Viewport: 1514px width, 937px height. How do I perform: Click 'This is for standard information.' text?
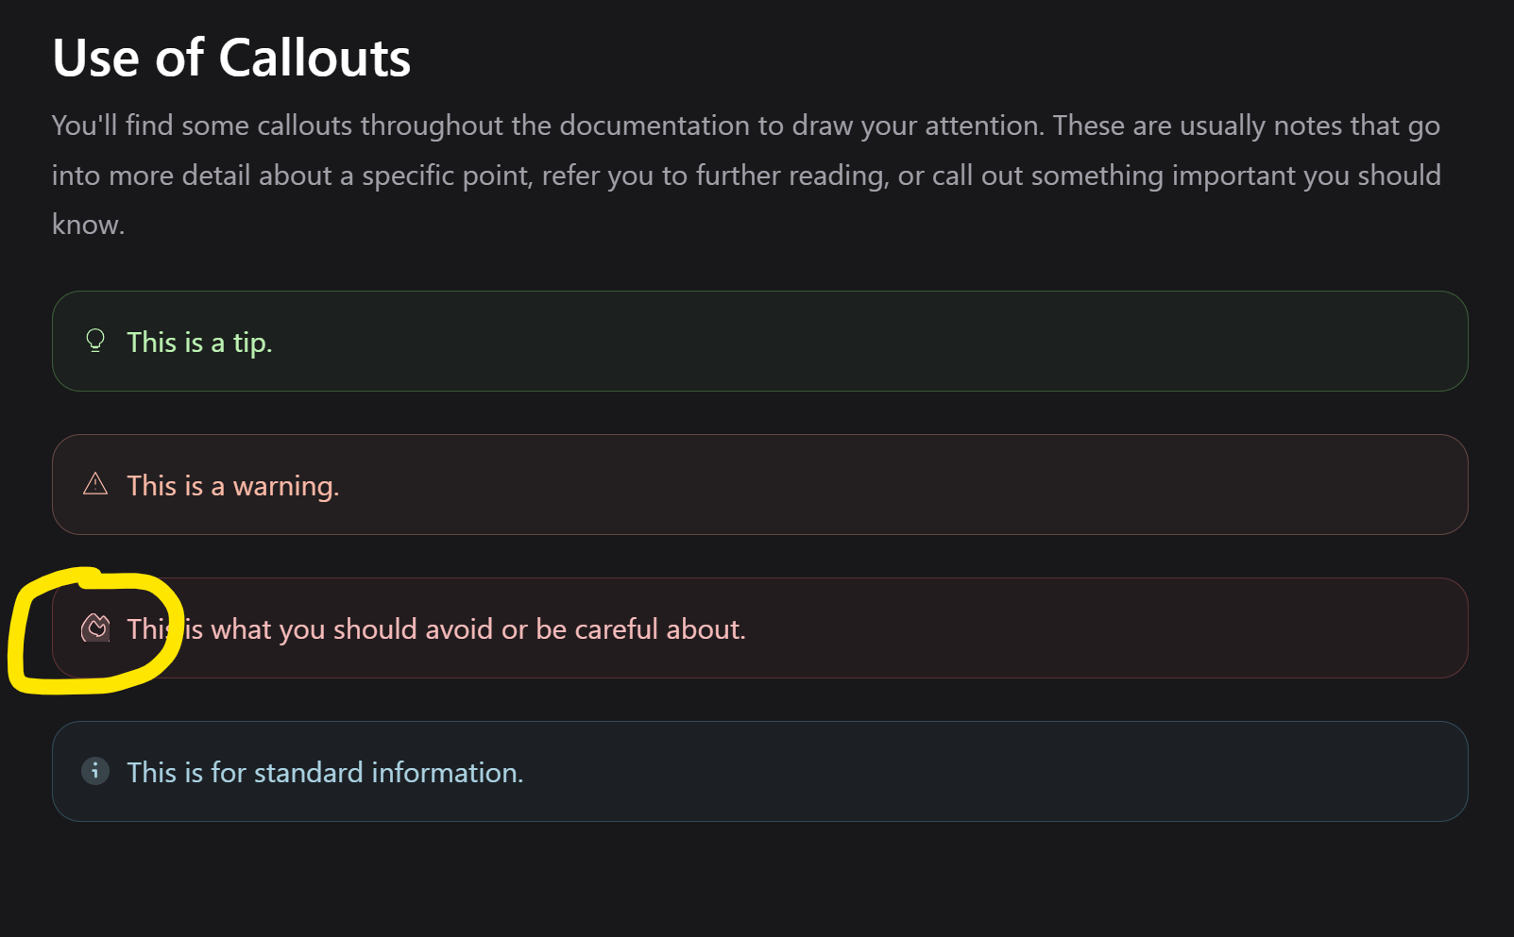pos(325,773)
